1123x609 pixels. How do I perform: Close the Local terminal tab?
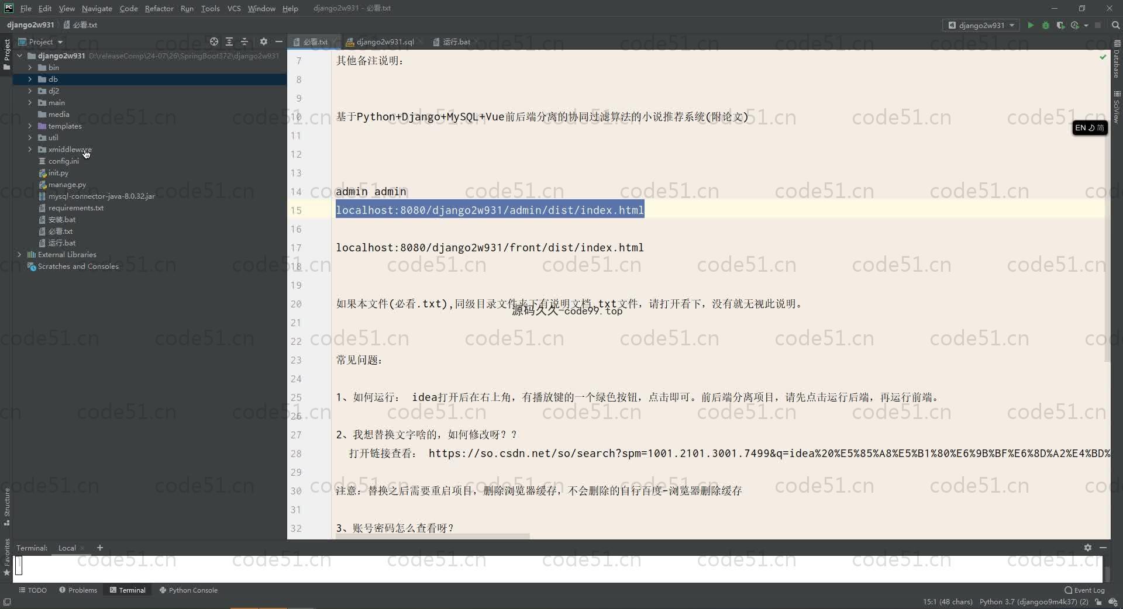tap(82, 548)
